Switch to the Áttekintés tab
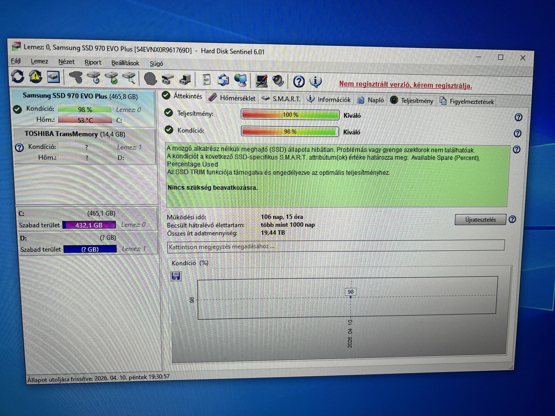Viewport: 555px width, 416px height. pyautogui.click(x=182, y=96)
